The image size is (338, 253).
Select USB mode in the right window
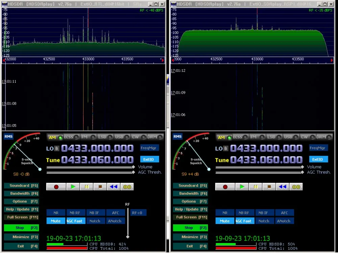(x=291, y=137)
